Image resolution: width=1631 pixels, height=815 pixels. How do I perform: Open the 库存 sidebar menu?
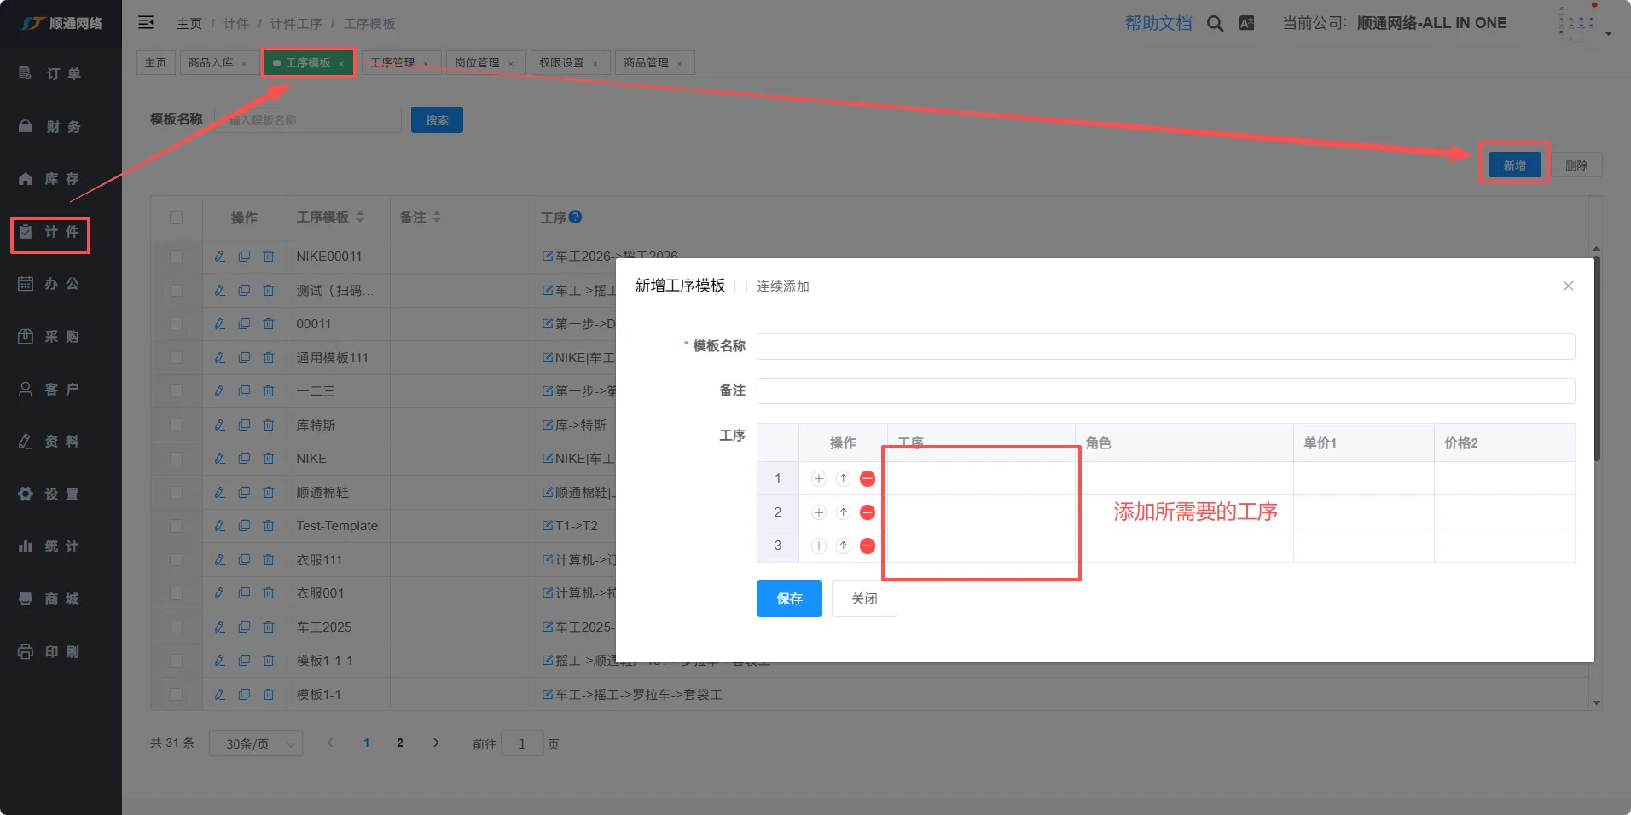tap(61, 179)
